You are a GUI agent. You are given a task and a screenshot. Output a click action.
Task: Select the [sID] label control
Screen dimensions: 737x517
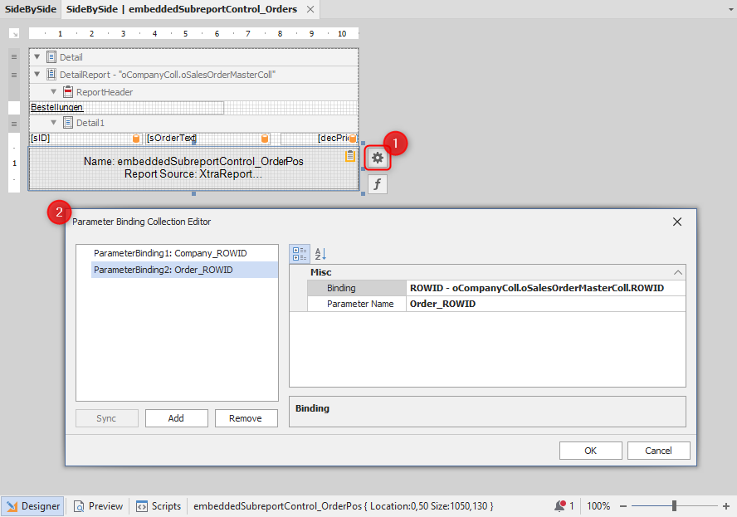(85, 139)
